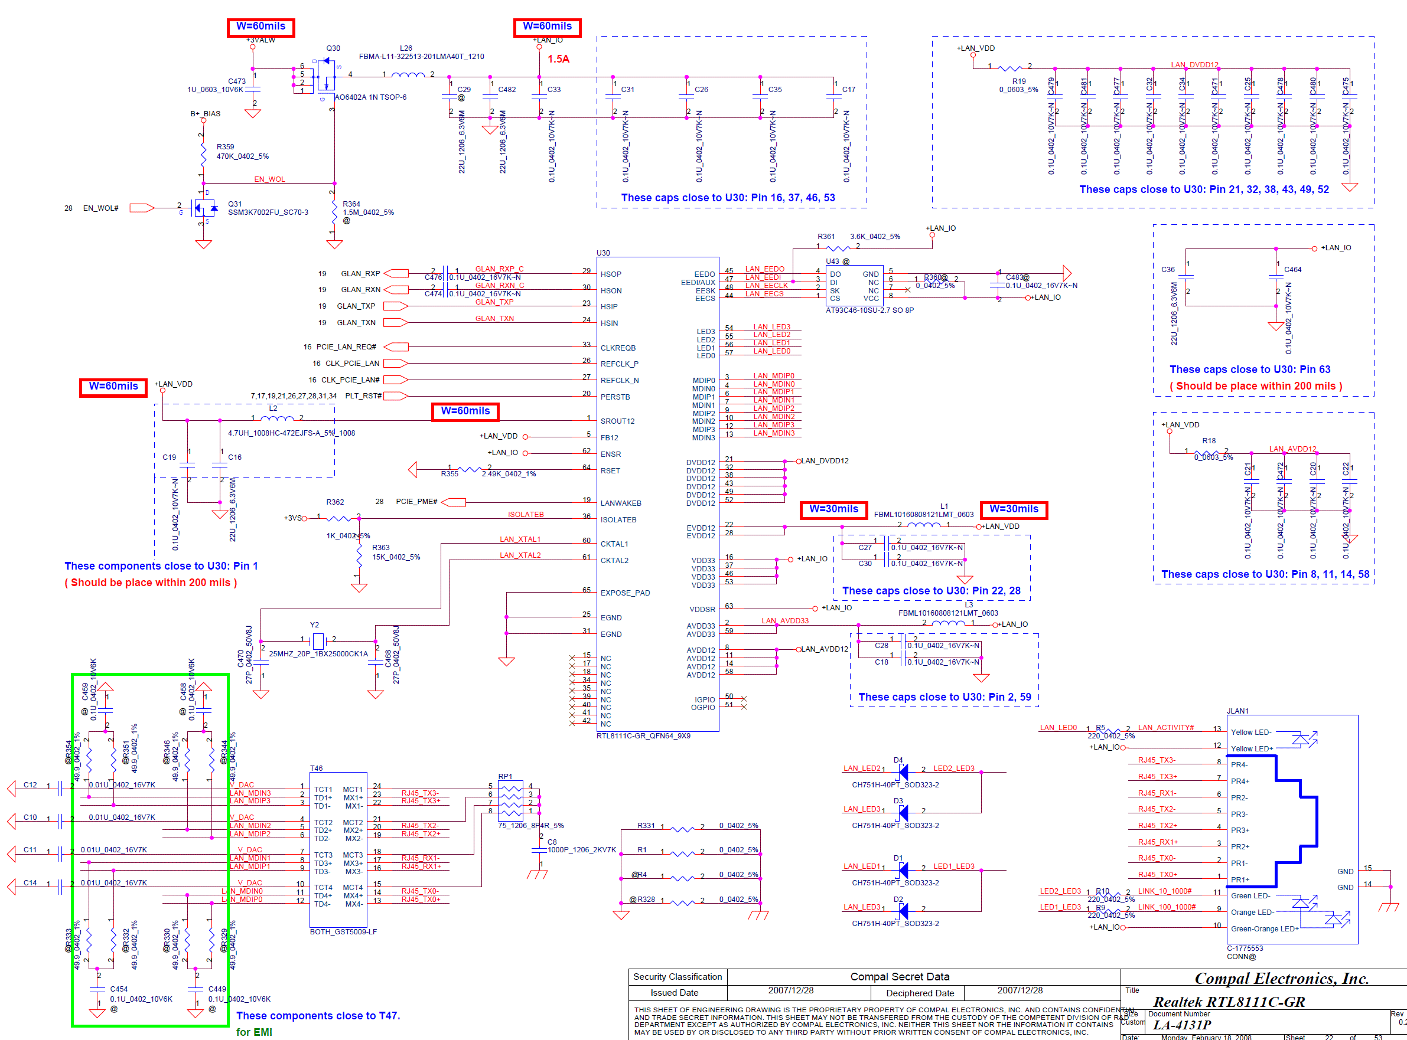Click the R19 resistor symbol
This screenshot has width=1407, height=1040.
(1010, 68)
